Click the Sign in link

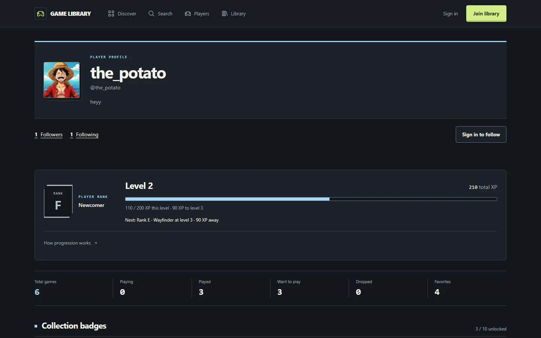(x=450, y=14)
